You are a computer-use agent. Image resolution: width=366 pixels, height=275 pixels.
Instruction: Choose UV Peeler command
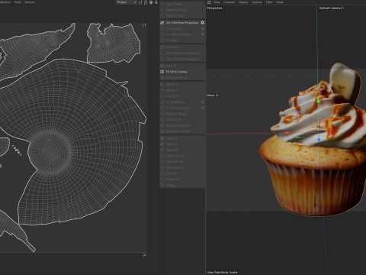172,47
